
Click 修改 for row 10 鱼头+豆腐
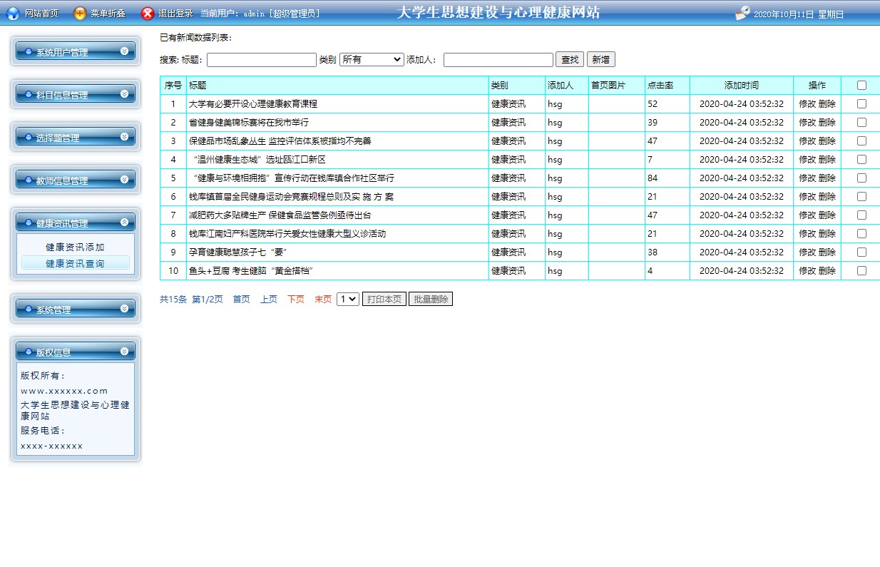pos(807,270)
